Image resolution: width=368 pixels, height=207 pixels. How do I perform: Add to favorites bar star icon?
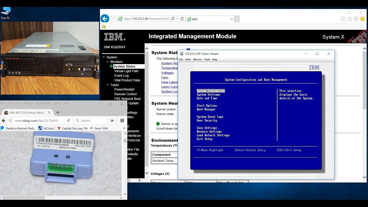pos(103,26)
